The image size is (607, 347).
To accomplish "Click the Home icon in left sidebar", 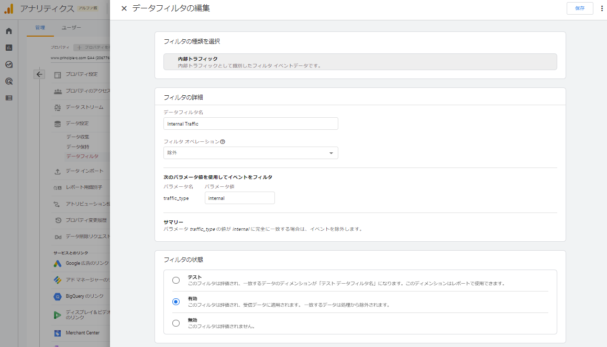I will coord(9,31).
